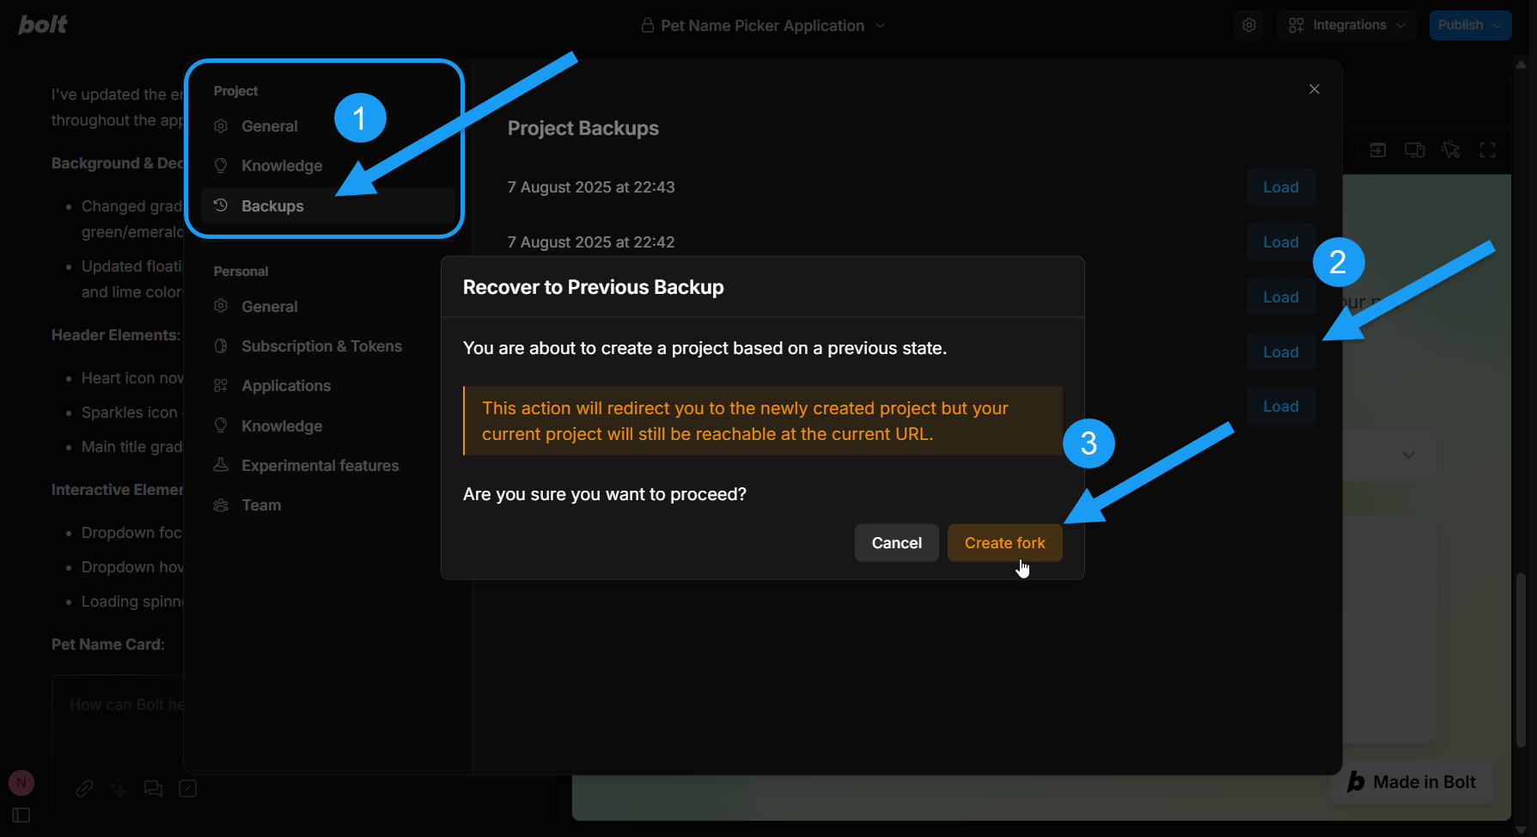This screenshot has height=837, width=1537.
Task: Load the 7 August 2025 at 22:42 backup
Action: click(1281, 242)
